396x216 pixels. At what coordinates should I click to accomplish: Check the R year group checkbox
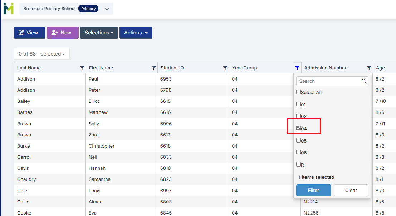[298, 164]
